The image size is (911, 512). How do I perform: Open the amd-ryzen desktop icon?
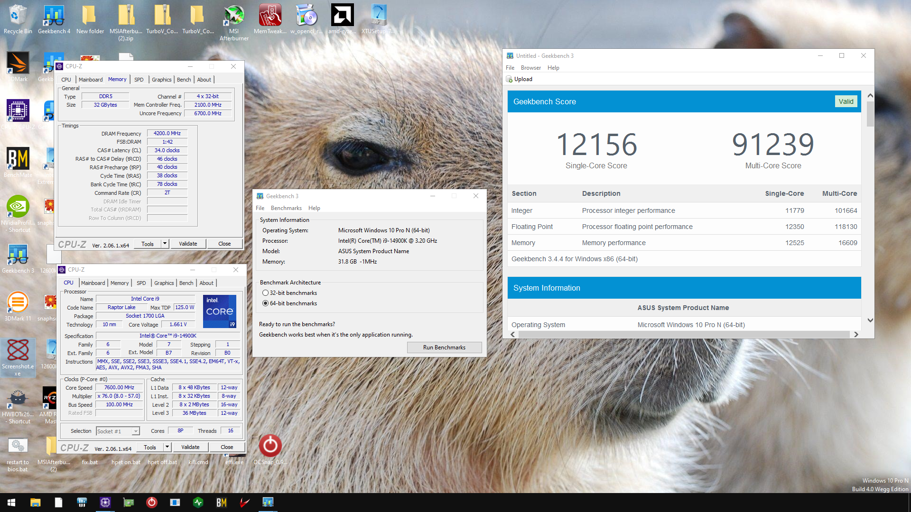342,19
